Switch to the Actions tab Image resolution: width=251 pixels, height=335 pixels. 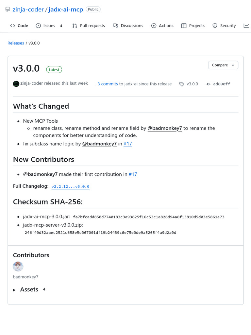[162, 26]
